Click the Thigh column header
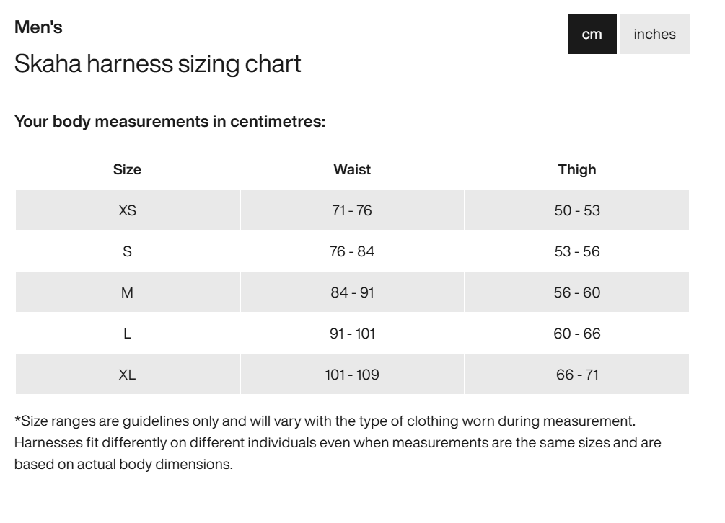The image size is (725, 523). click(577, 169)
